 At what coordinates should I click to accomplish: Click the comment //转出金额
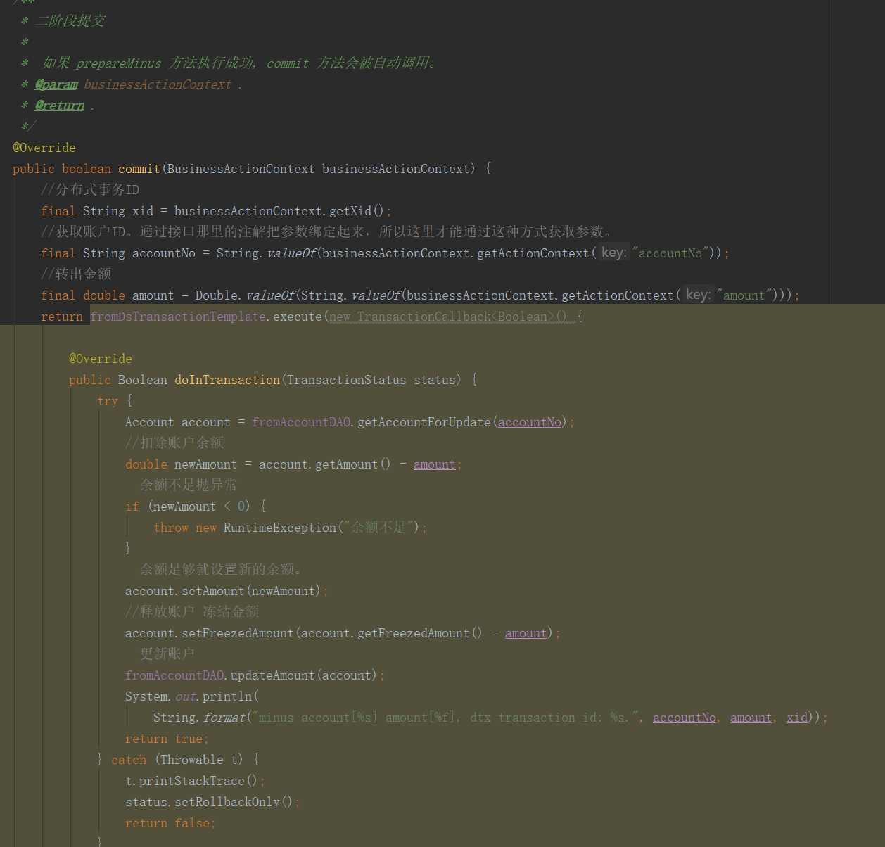coord(76,274)
